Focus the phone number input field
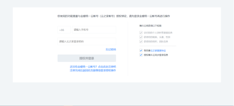 pyautogui.click(x=94, y=30)
